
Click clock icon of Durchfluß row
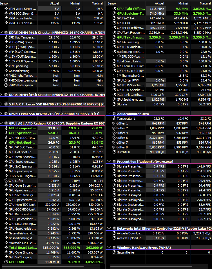point(114,152)
